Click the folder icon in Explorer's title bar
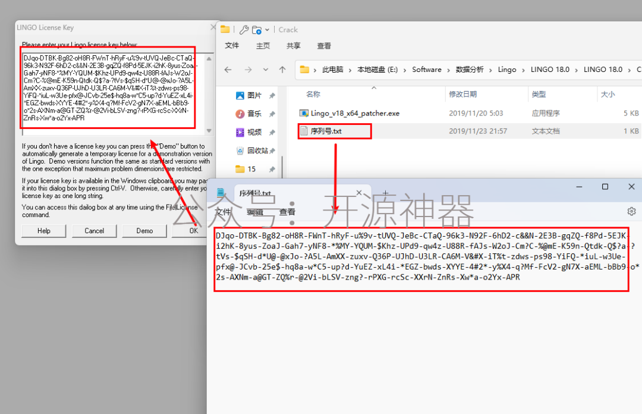Viewport: 642px width, 414px height. click(x=225, y=29)
